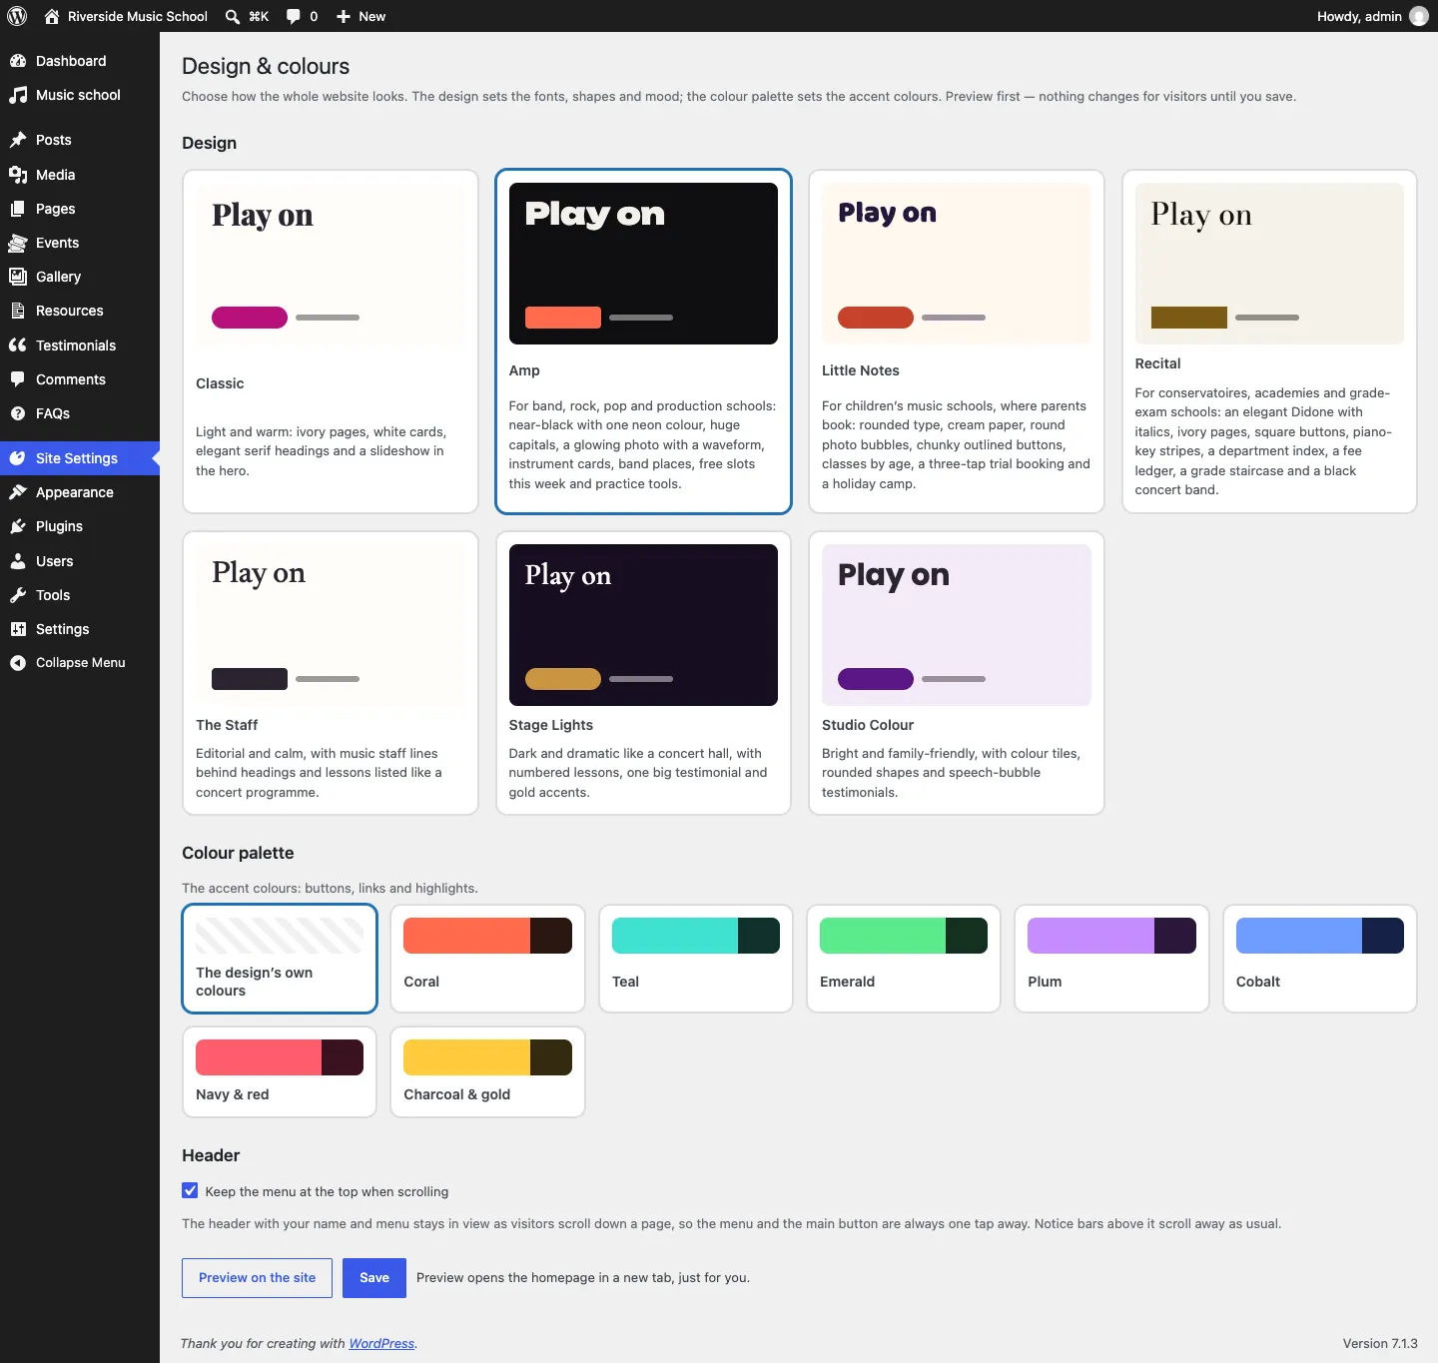This screenshot has height=1363, width=1438.
Task: Choose the Navy & red palette
Action: coord(280,1072)
